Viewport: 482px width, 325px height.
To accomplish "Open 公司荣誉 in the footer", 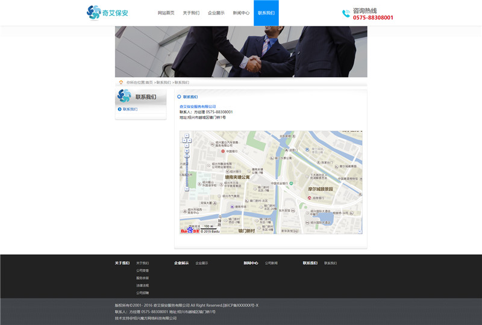I will pyautogui.click(x=142, y=271).
